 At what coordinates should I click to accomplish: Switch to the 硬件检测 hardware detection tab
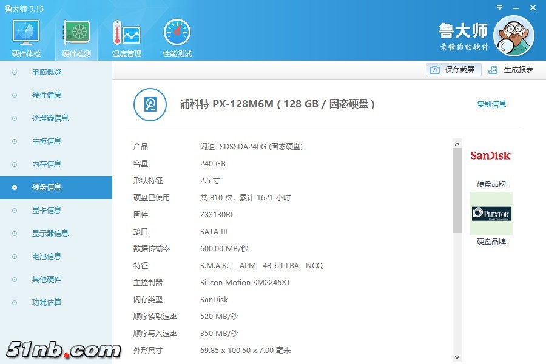(x=76, y=38)
